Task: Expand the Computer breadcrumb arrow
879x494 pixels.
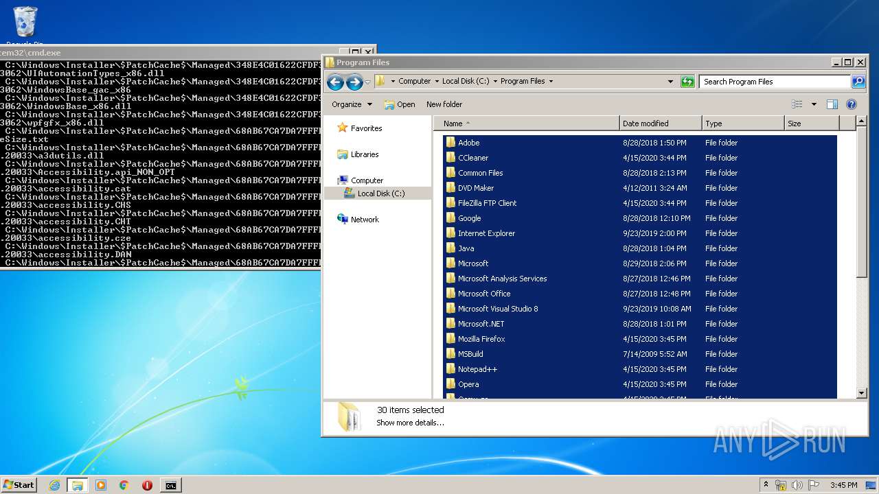Action: point(437,81)
